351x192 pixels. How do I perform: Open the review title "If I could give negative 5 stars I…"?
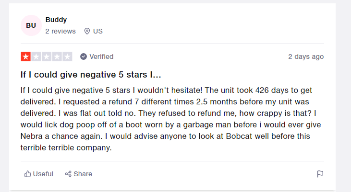point(91,75)
